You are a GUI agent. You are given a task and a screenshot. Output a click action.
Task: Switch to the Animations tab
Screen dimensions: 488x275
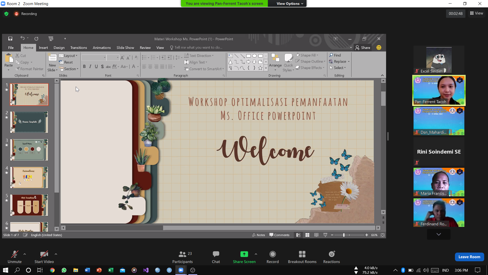pyautogui.click(x=102, y=48)
